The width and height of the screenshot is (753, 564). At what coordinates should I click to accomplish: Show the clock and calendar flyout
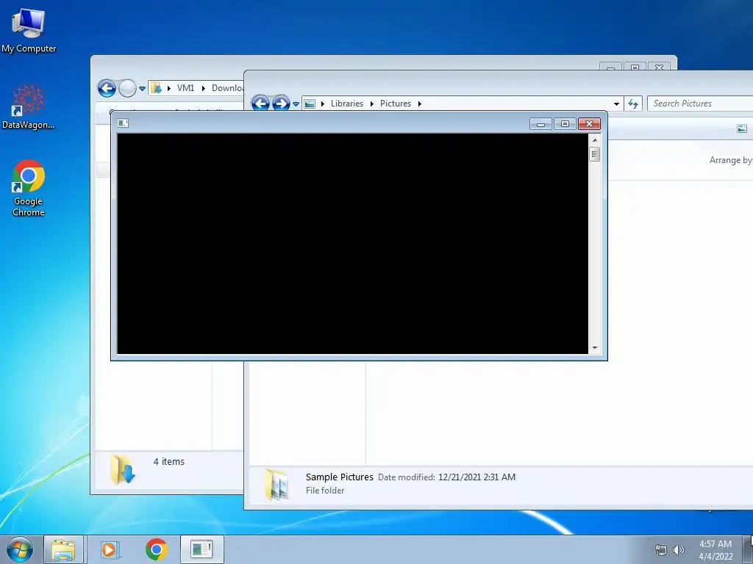715,550
